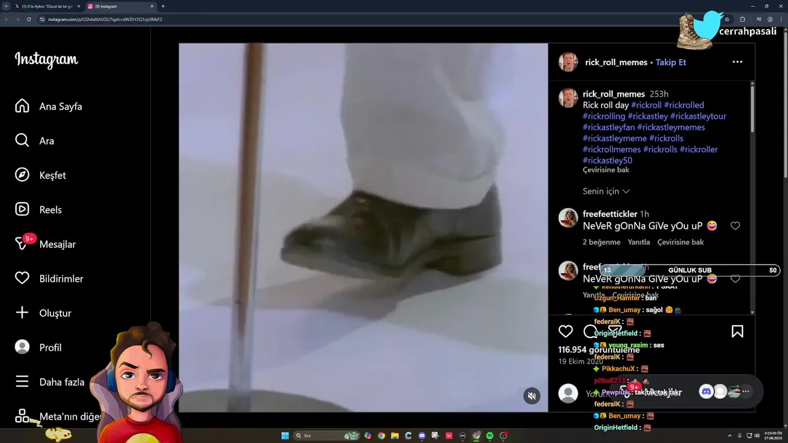Open the Keşfet compass icon
This screenshot has height=443, width=788.
(x=22, y=175)
